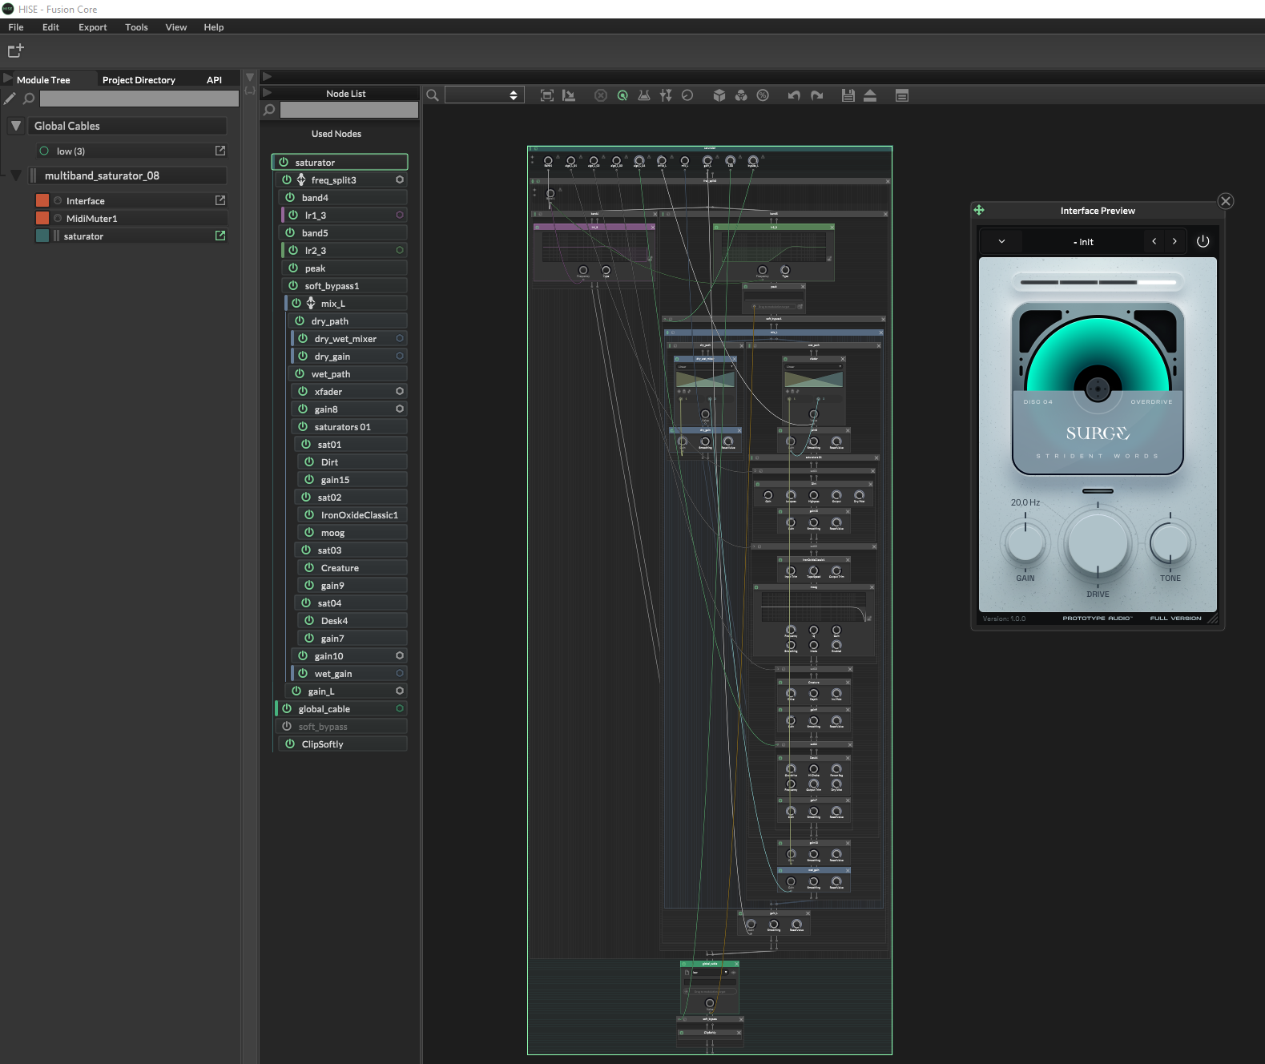Image resolution: width=1265 pixels, height=1064 pixels.
Task: Toggle power of saturator node in Node List
Action: [284, 162]
